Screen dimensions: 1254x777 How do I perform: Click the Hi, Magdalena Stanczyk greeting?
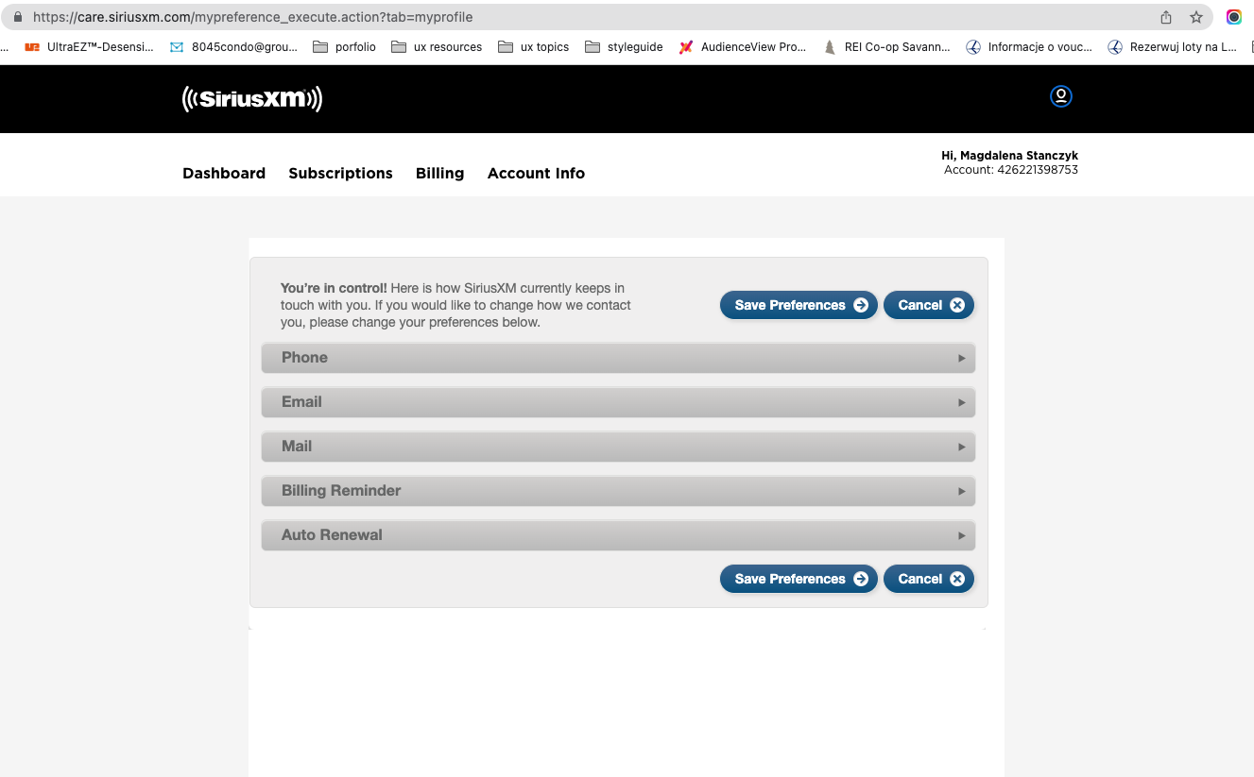coord(1009,155)
